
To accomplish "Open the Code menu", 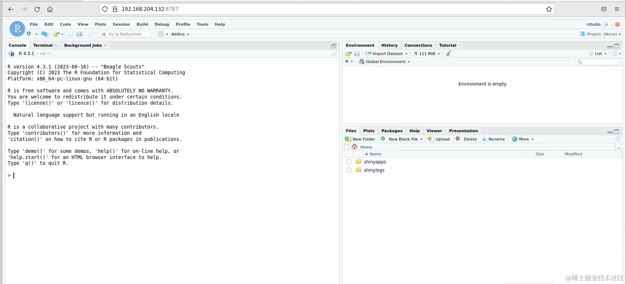I will [x=65, y=24].
